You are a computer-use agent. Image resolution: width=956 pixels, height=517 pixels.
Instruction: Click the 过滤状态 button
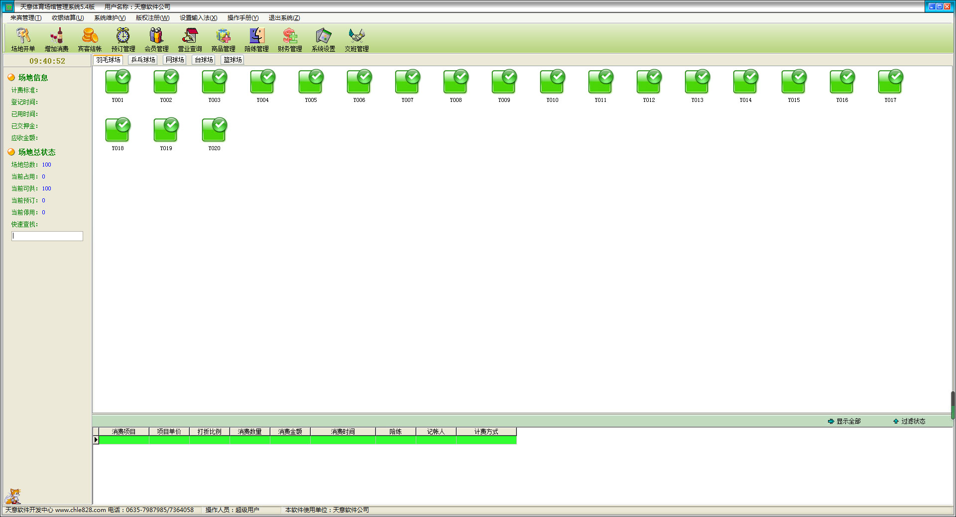pyautogui.click(x=909, y=421)
